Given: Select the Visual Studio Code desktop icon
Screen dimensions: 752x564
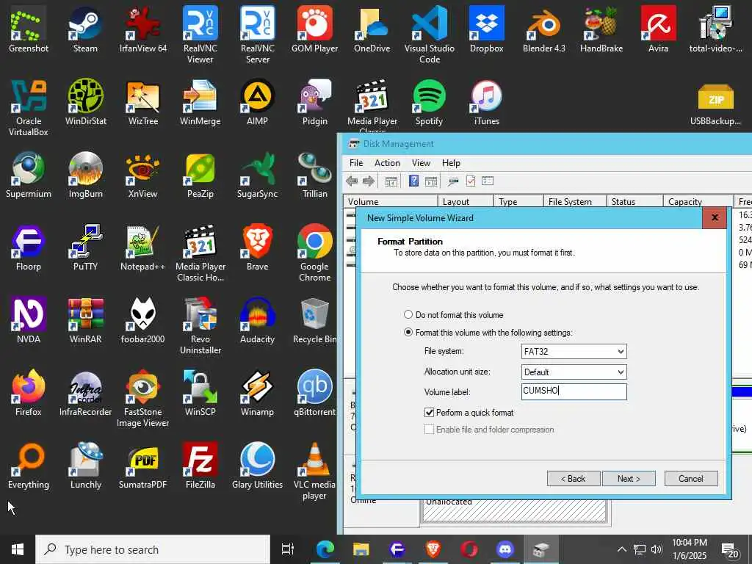Looking at the screenshot, I should click(429, 35).
